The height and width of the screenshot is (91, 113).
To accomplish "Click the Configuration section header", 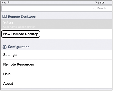I will point(19,47).
